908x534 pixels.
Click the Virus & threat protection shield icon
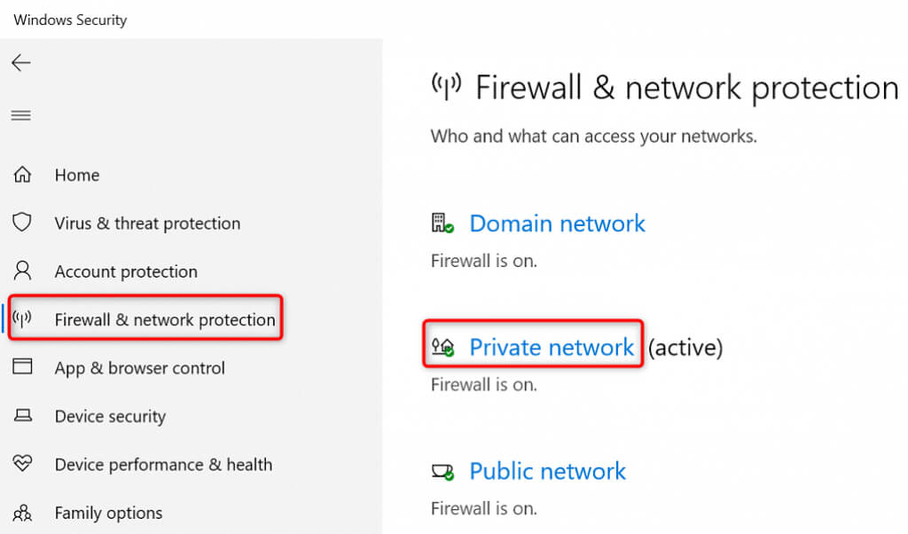point(23,223)
